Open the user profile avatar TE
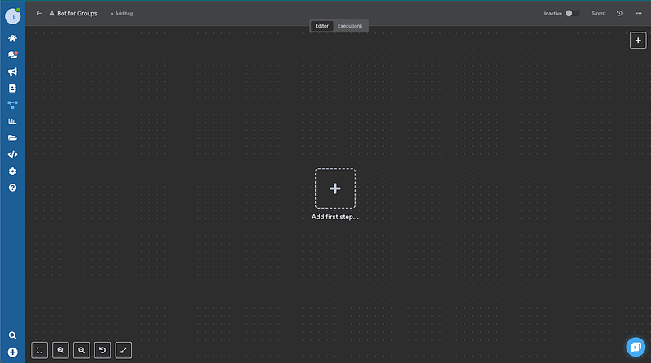This screenshot has width=651, height=363. (x=12, y=15)
